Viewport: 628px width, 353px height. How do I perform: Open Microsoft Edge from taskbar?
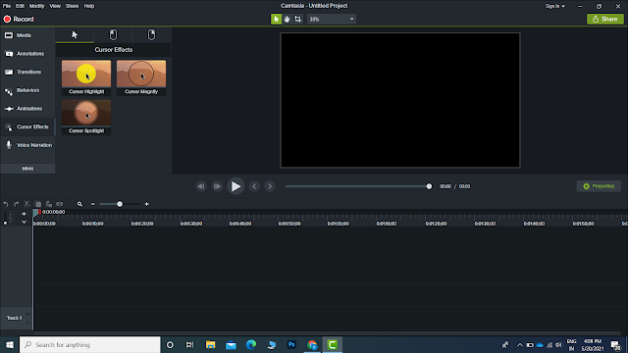pyautogui.click(x=251, y=344)
